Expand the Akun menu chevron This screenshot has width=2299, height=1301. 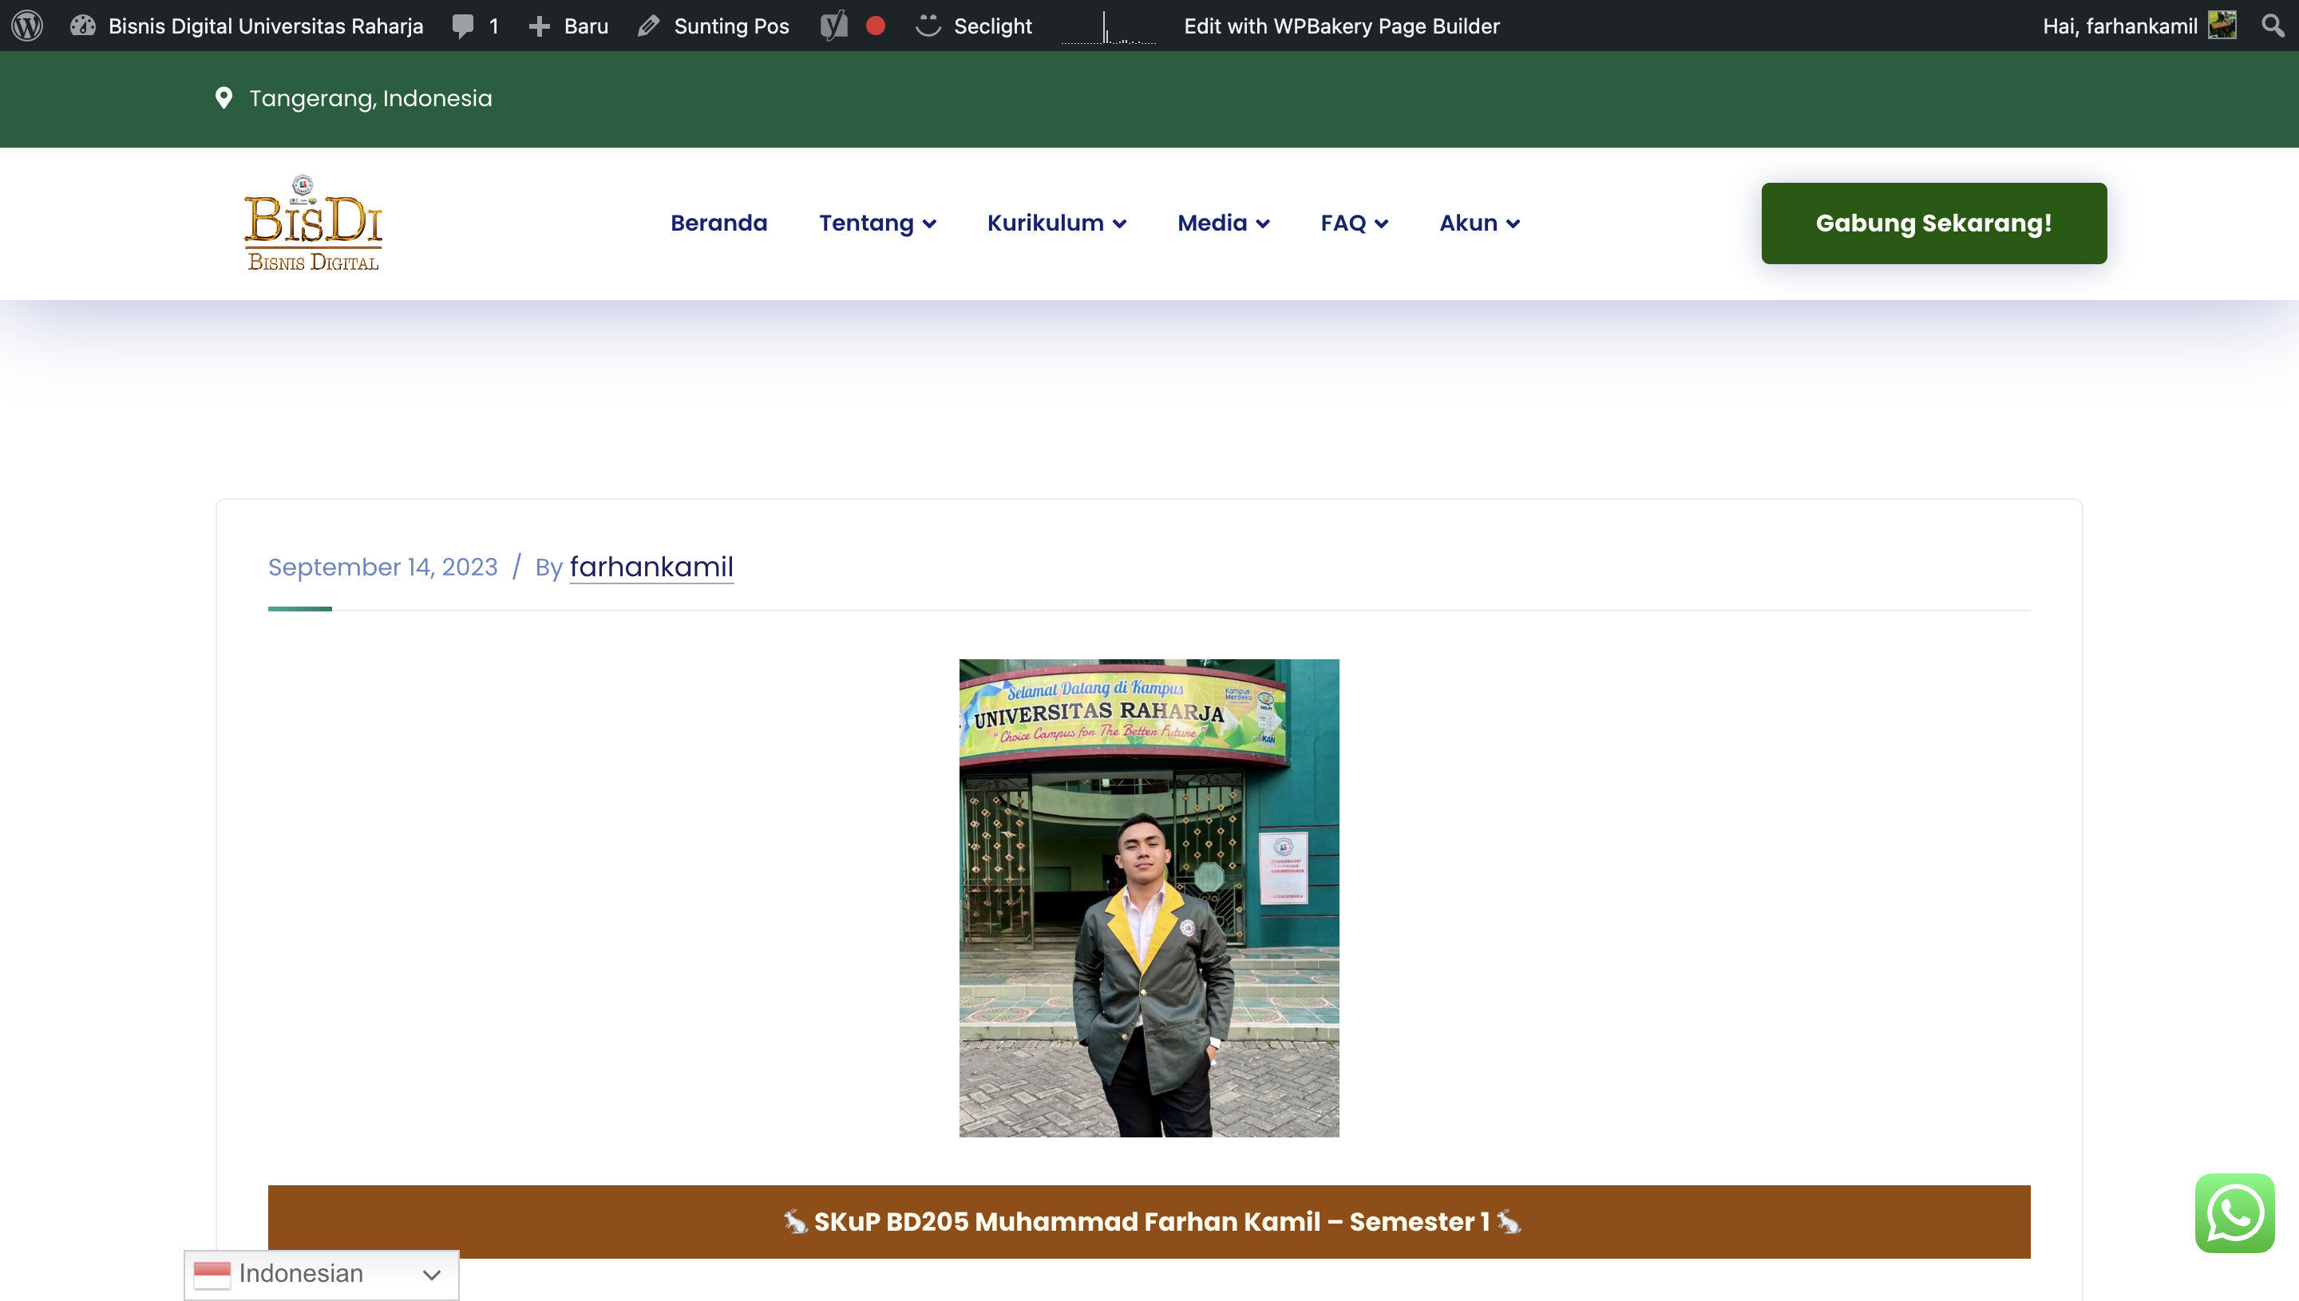tap(1513, 223)
